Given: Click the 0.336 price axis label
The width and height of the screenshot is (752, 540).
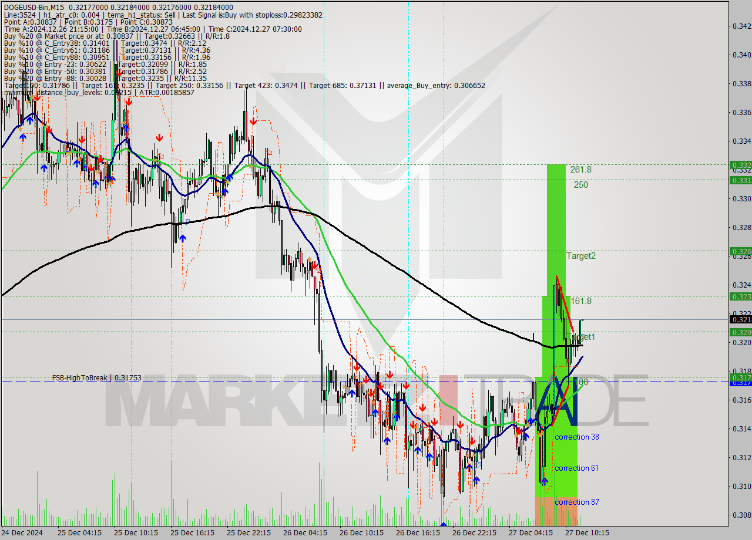Looking at the screenshot, I should tap(742, 112).
